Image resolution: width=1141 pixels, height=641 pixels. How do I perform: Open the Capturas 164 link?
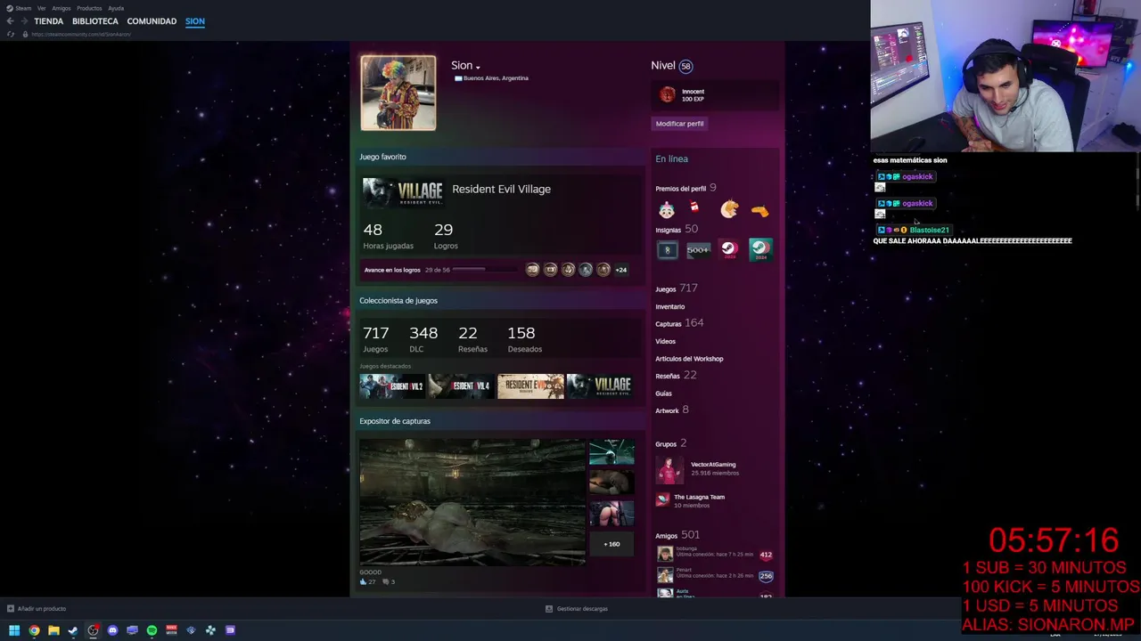[x=679, y=323]
